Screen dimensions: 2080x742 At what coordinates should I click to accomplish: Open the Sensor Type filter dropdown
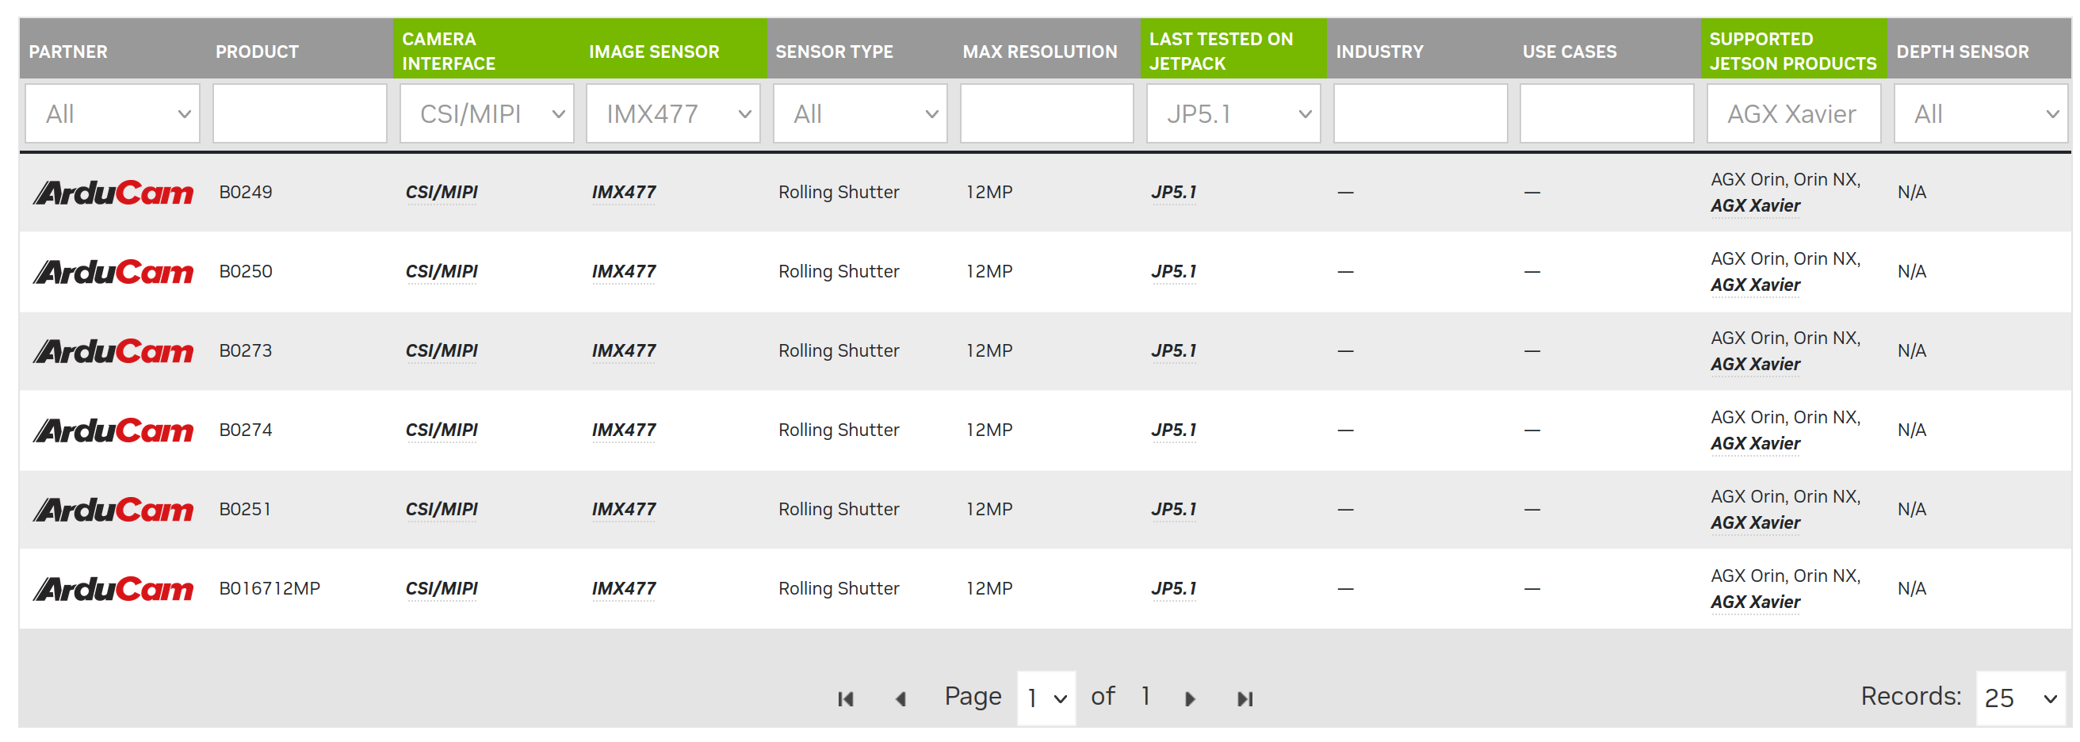click(x=860, y=114)
